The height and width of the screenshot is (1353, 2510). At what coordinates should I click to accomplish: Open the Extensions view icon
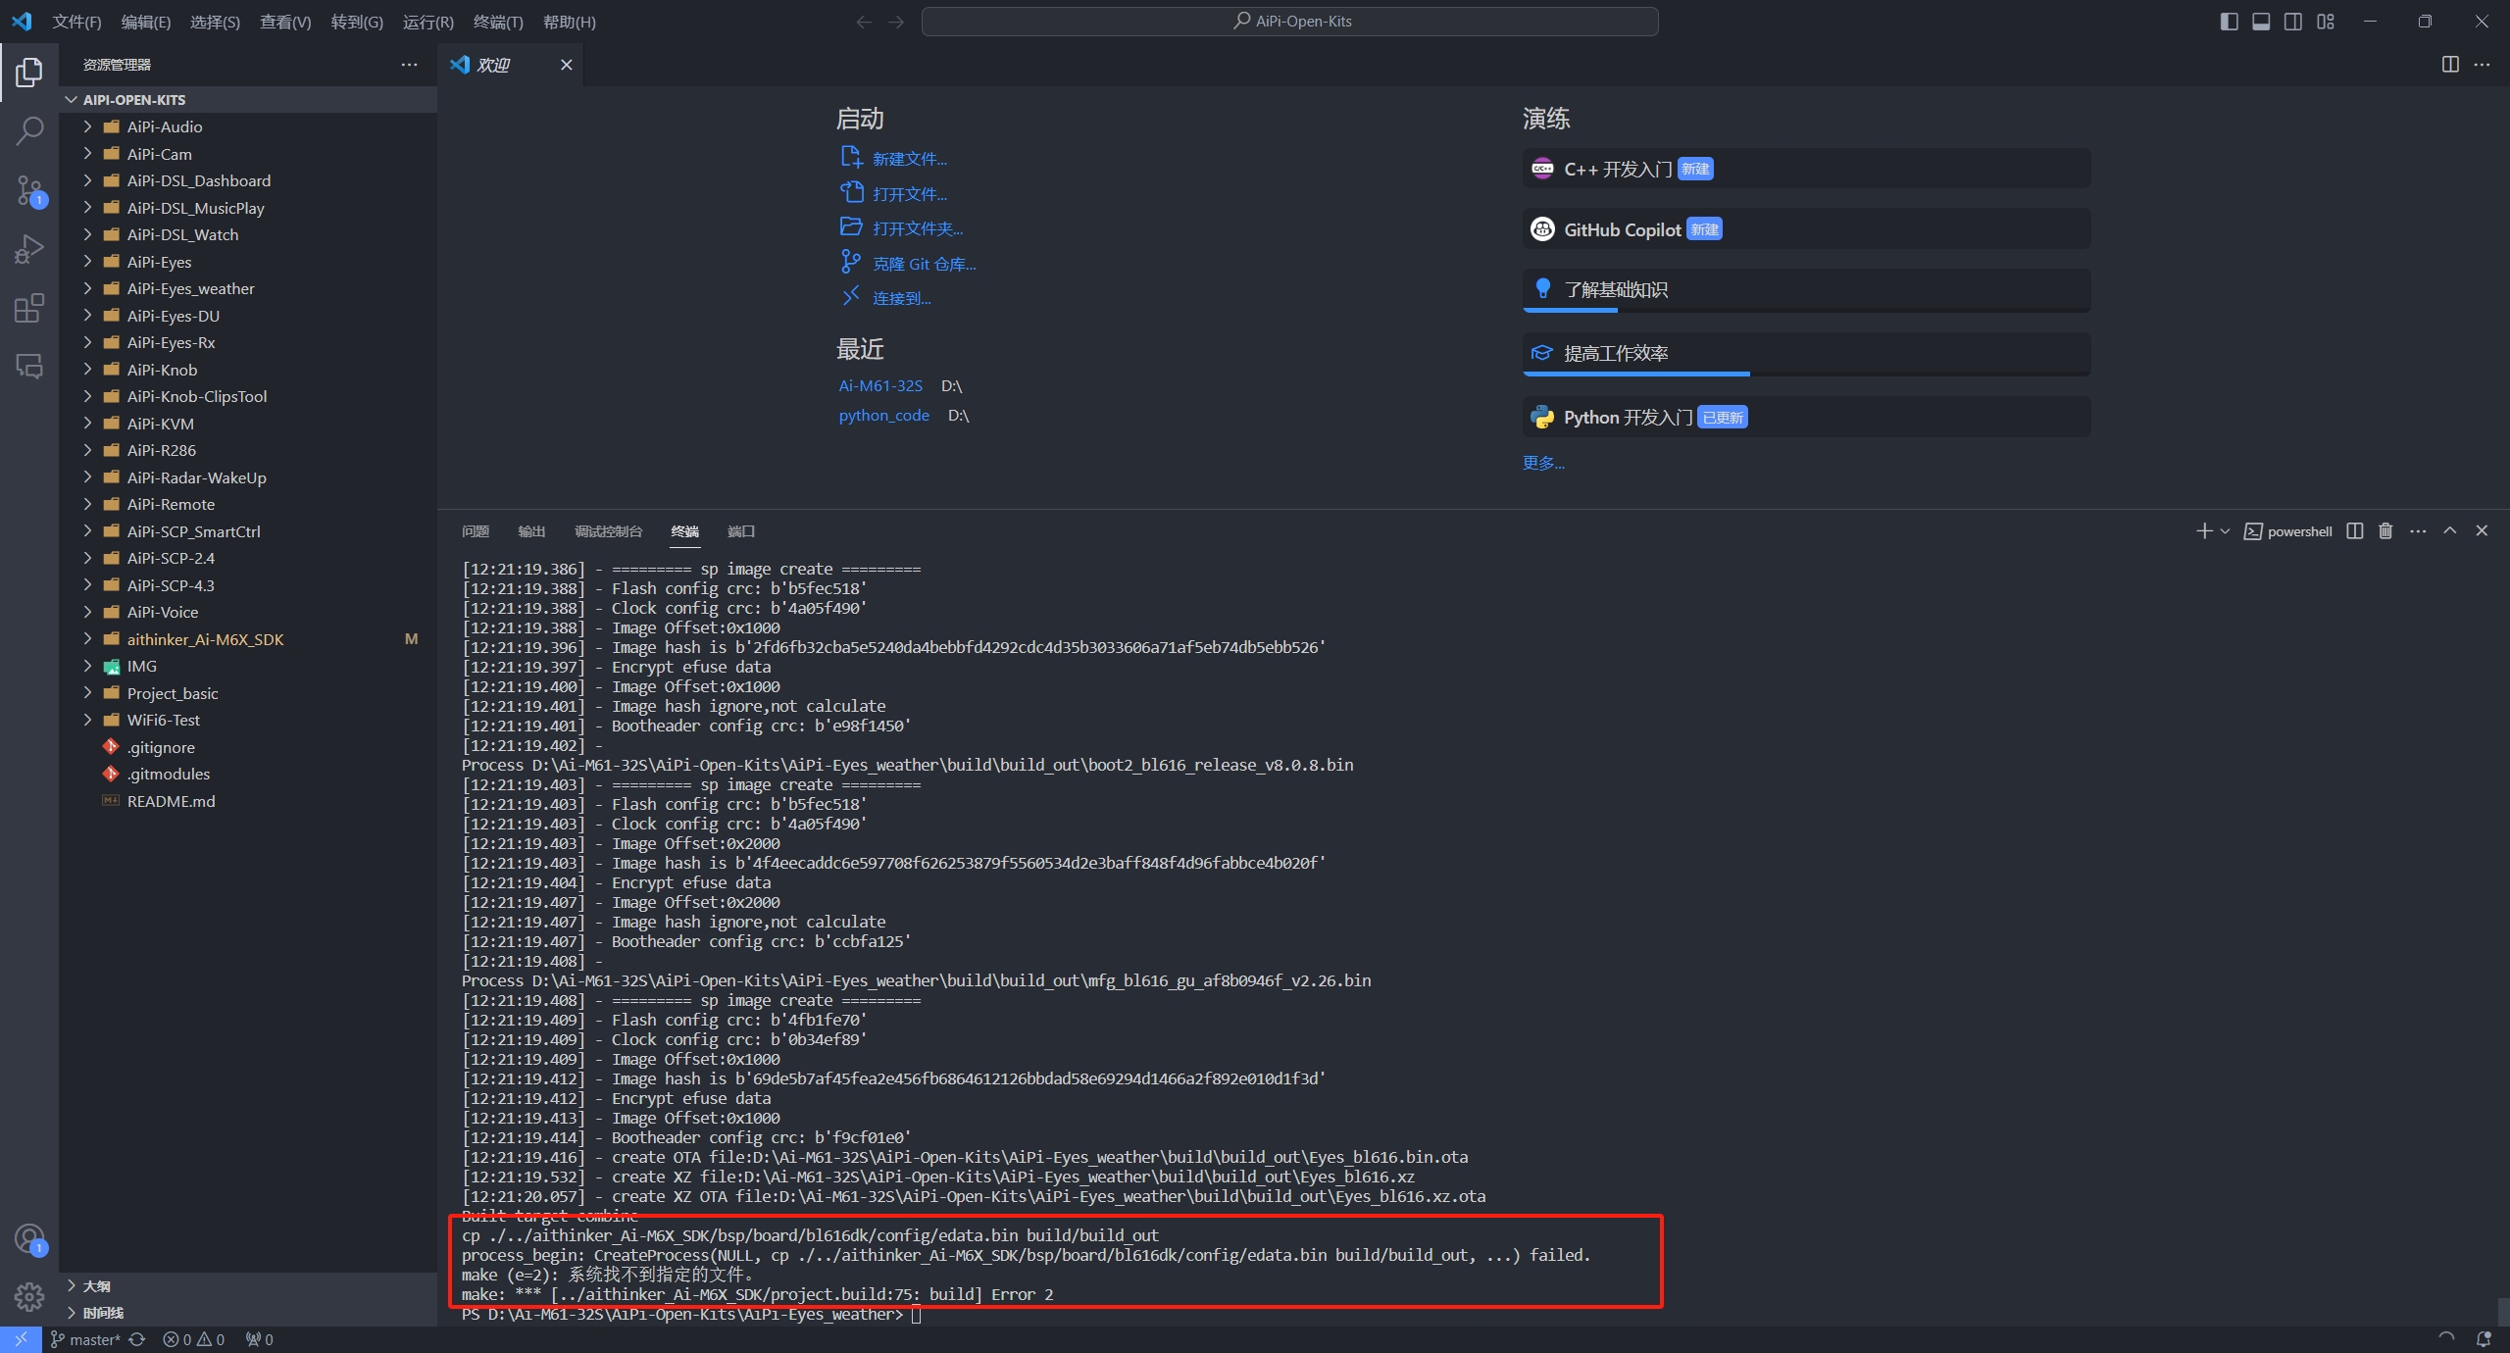pyautogui.click(x=29, y=308)
